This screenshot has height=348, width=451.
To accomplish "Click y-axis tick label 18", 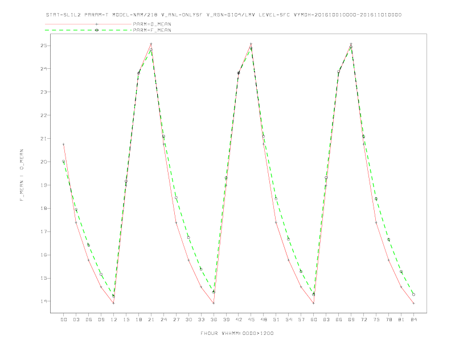I will (x=43, y=208).
